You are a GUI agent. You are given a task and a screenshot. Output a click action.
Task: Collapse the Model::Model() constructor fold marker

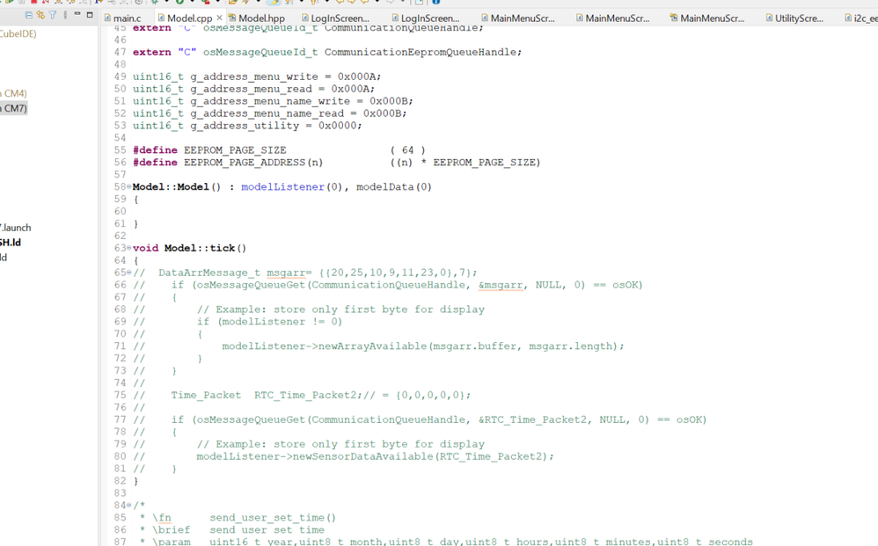pos(128,186)
